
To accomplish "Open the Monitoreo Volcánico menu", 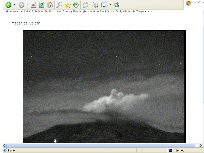I will click(x=18, y=11).
